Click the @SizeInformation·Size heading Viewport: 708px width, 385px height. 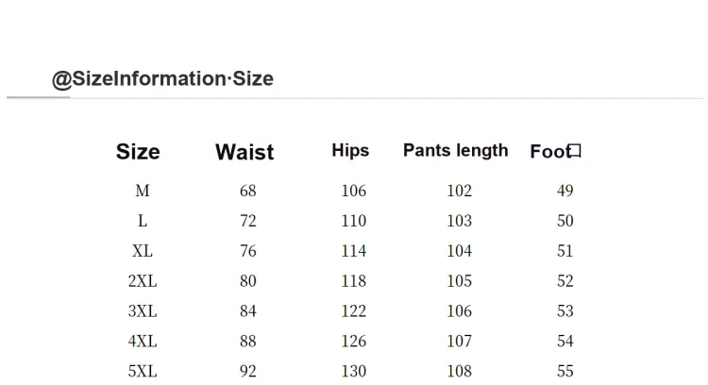coord(162,79)
